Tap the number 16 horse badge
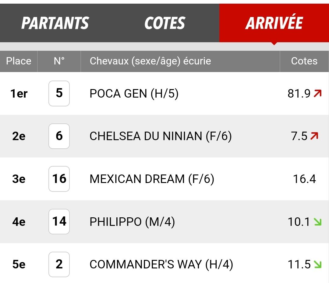Image resolution: width=329 pixels, height=283 pixels. [59, 179]
